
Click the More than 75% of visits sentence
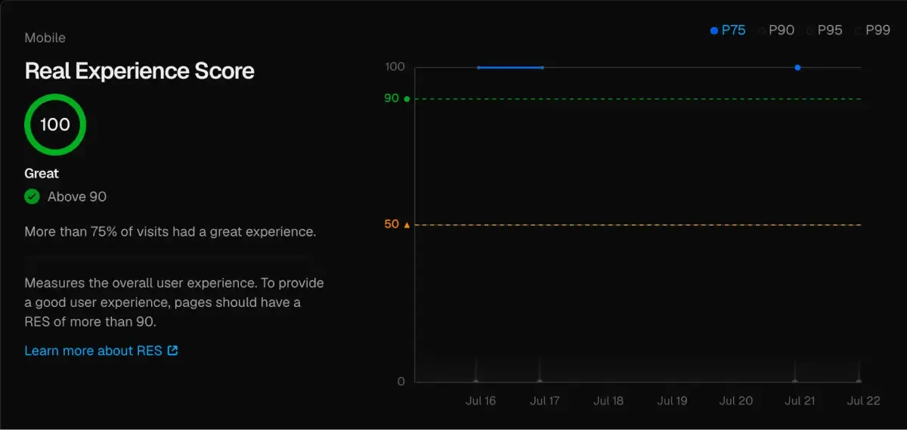click(170, 231)
